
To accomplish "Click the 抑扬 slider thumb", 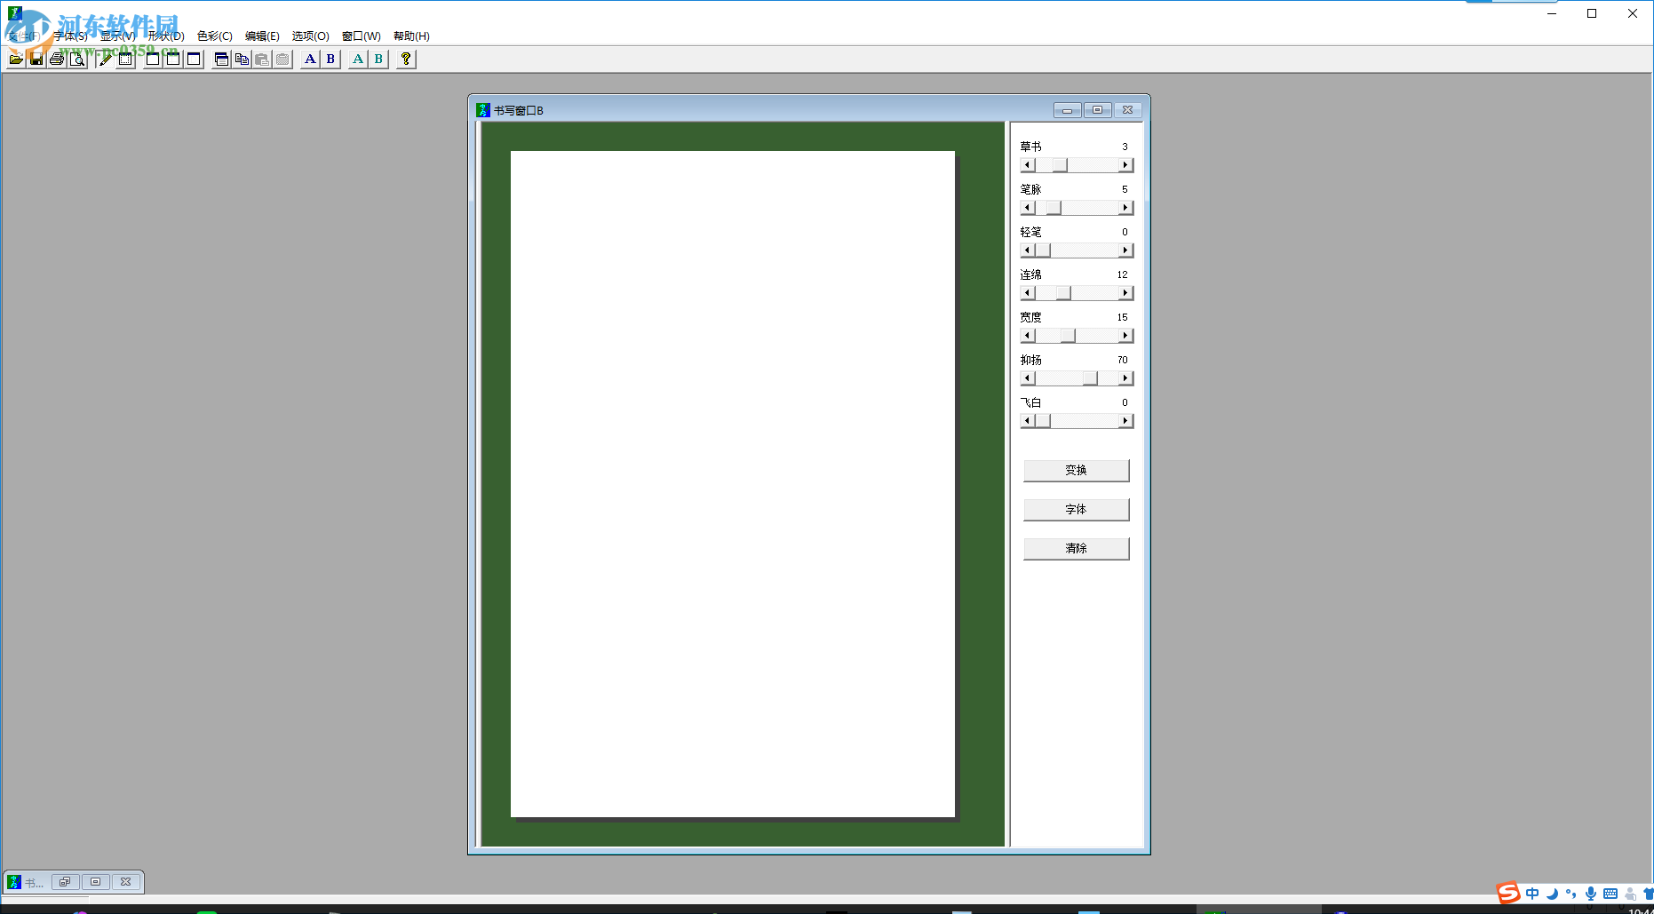I will 1090,378.
